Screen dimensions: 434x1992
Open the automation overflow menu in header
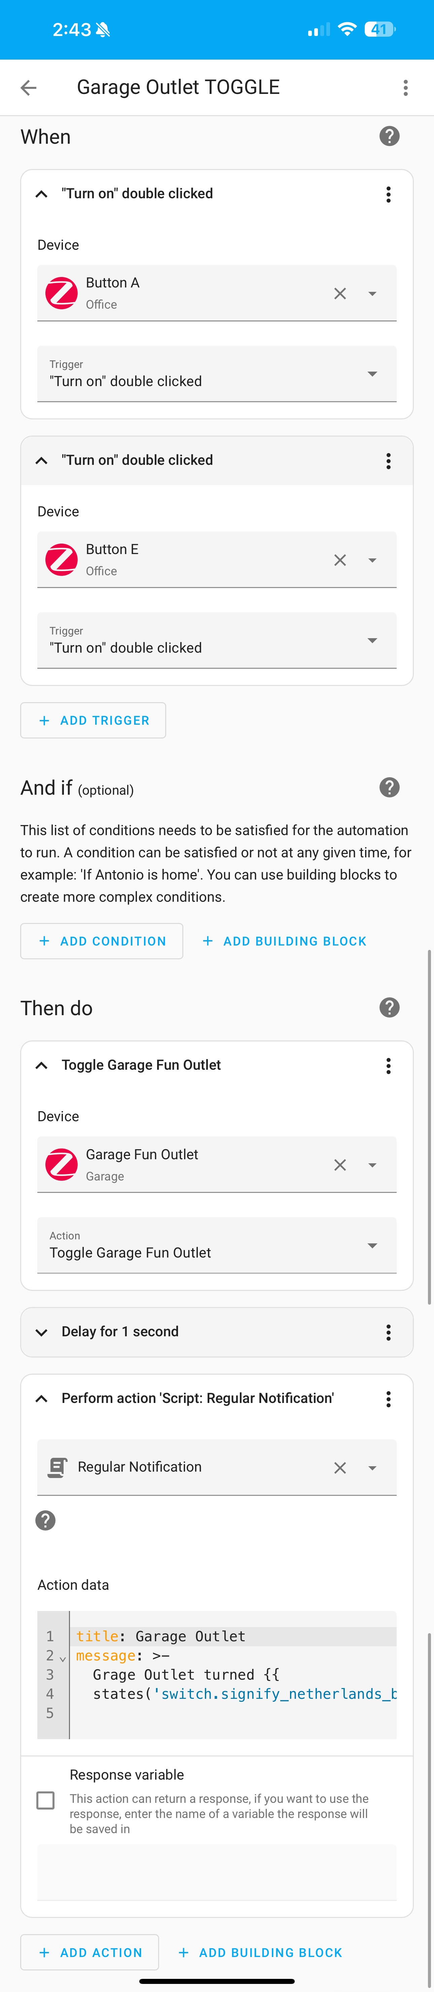tap(405, 88)
